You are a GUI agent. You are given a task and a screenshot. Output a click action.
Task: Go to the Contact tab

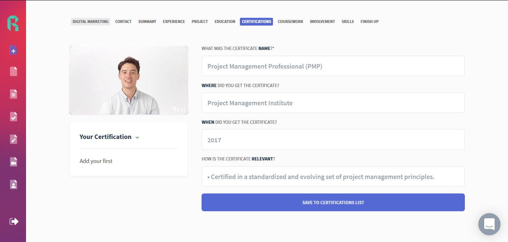pos(123,21)
